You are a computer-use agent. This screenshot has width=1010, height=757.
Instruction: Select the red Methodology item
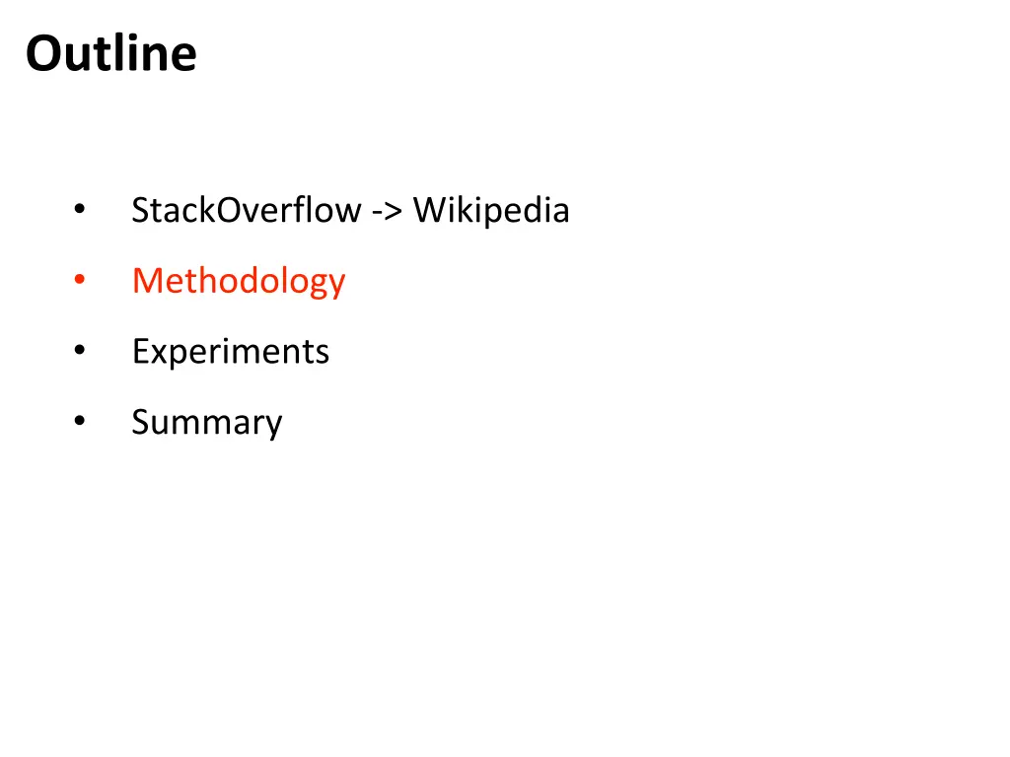[239, 281]
